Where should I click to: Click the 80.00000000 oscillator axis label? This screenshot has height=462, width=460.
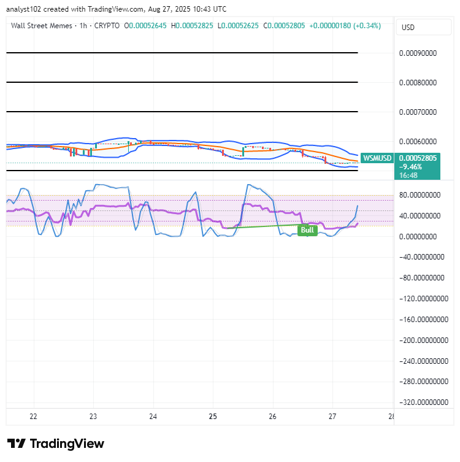coord(420,195)
